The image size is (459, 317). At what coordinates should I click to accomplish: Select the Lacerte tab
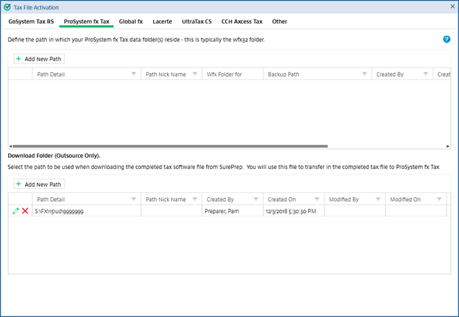pyautogui.click(x=162, y=21)
